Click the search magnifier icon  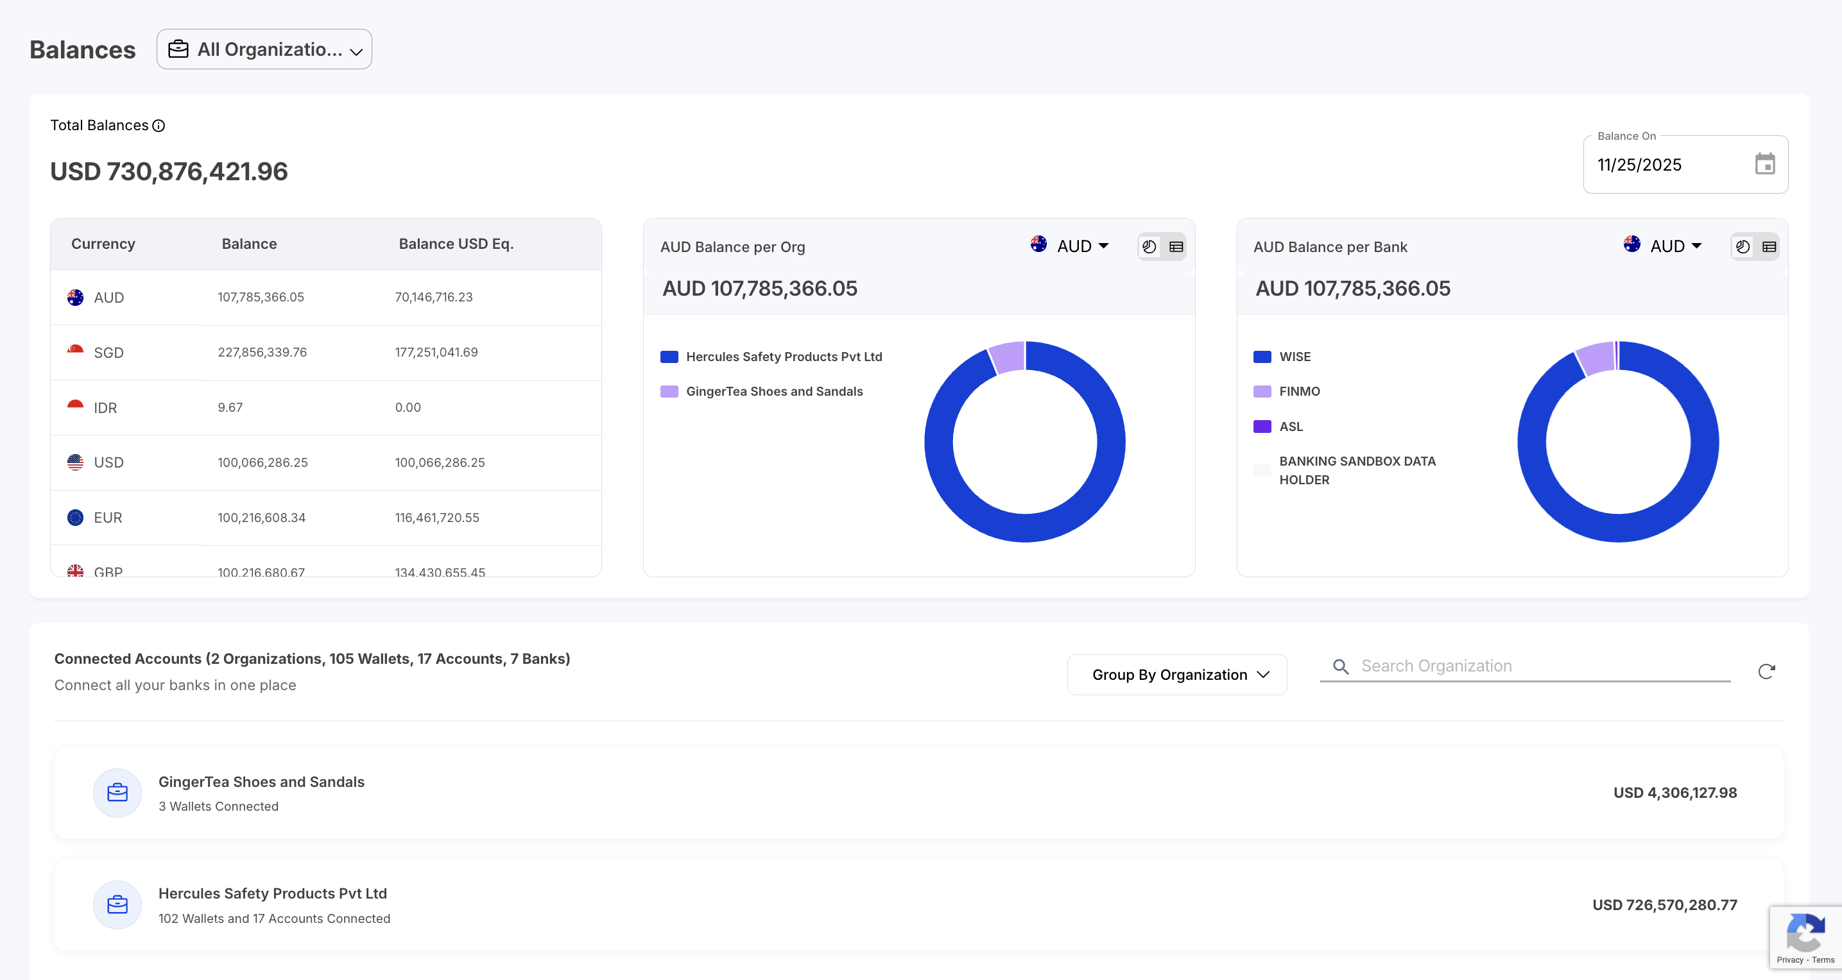tap(1341, 666)
